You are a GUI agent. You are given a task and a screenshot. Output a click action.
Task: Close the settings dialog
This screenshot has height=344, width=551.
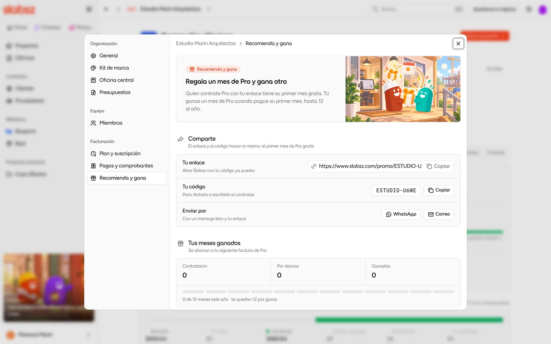point(458,44)
